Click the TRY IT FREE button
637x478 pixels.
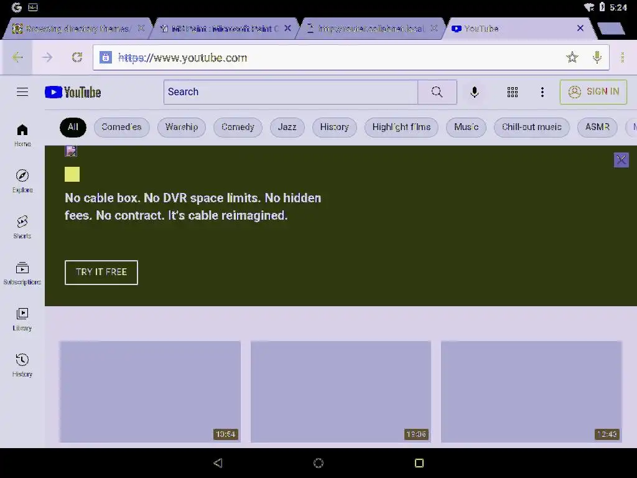coord(101,273)
